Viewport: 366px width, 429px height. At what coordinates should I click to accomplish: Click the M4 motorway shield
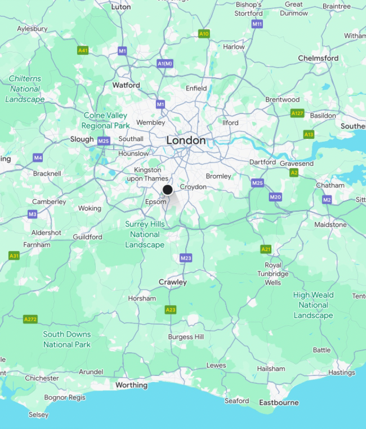tap(38, 157)
